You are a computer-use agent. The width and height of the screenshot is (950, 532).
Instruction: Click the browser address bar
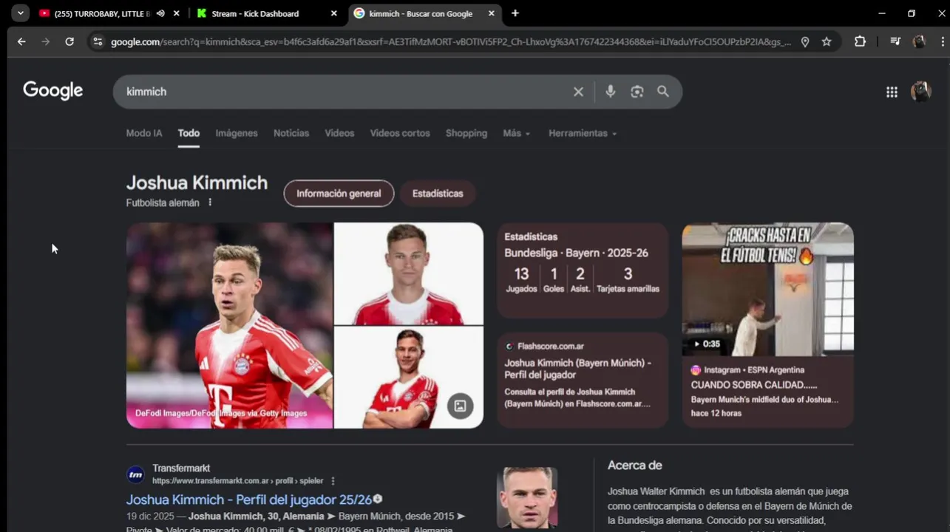click(x=451, y=42)
